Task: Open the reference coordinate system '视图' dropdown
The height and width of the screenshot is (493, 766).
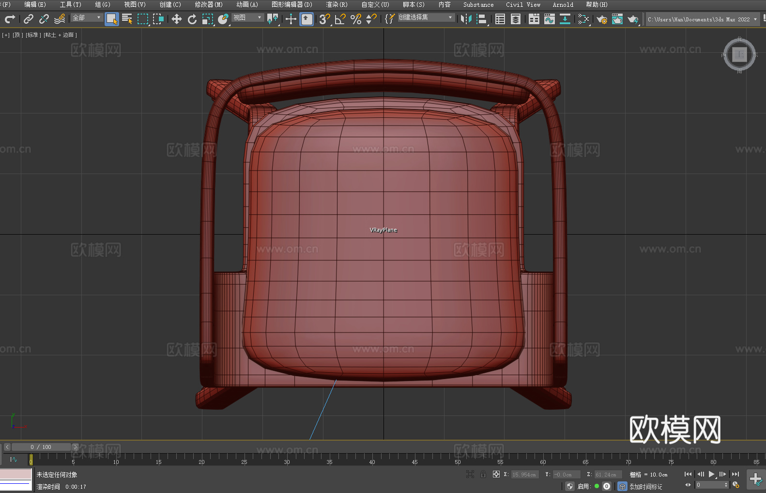Action: pyautogui.click(x=247, y=17)
